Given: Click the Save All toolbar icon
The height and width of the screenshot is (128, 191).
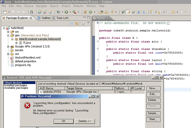Looking at the screenshot, I should click(x=18, y=12).
